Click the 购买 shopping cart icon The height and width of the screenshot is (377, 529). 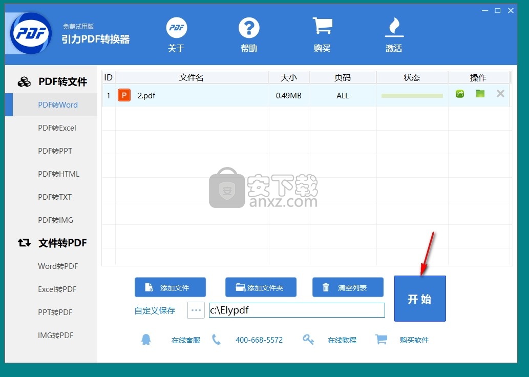tap(322, 26)
